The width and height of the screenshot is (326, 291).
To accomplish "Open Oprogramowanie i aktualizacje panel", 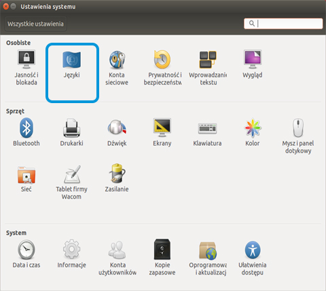I will coord(208,258).
